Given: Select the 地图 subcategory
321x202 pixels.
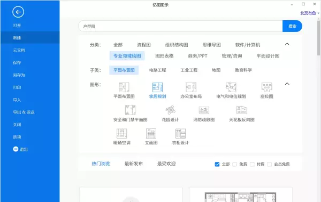Looking at the screenshot, I should click(x=216, y=70).
